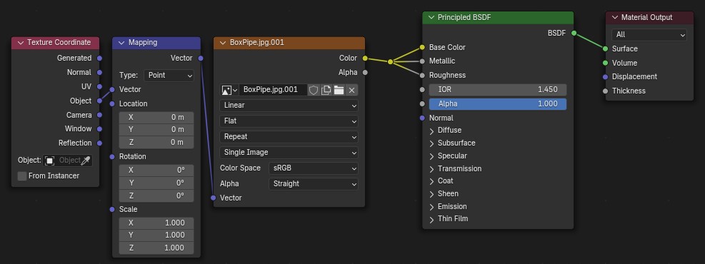The width and height of the screenshot is (705, 264).
Task: Click the image browse icon in BoxPipe node
Action: pyautogui.click(x=229, y=90)
